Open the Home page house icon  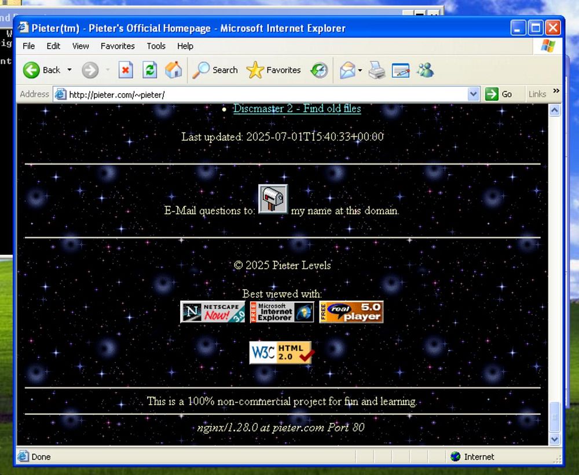[x=174, y=70]
